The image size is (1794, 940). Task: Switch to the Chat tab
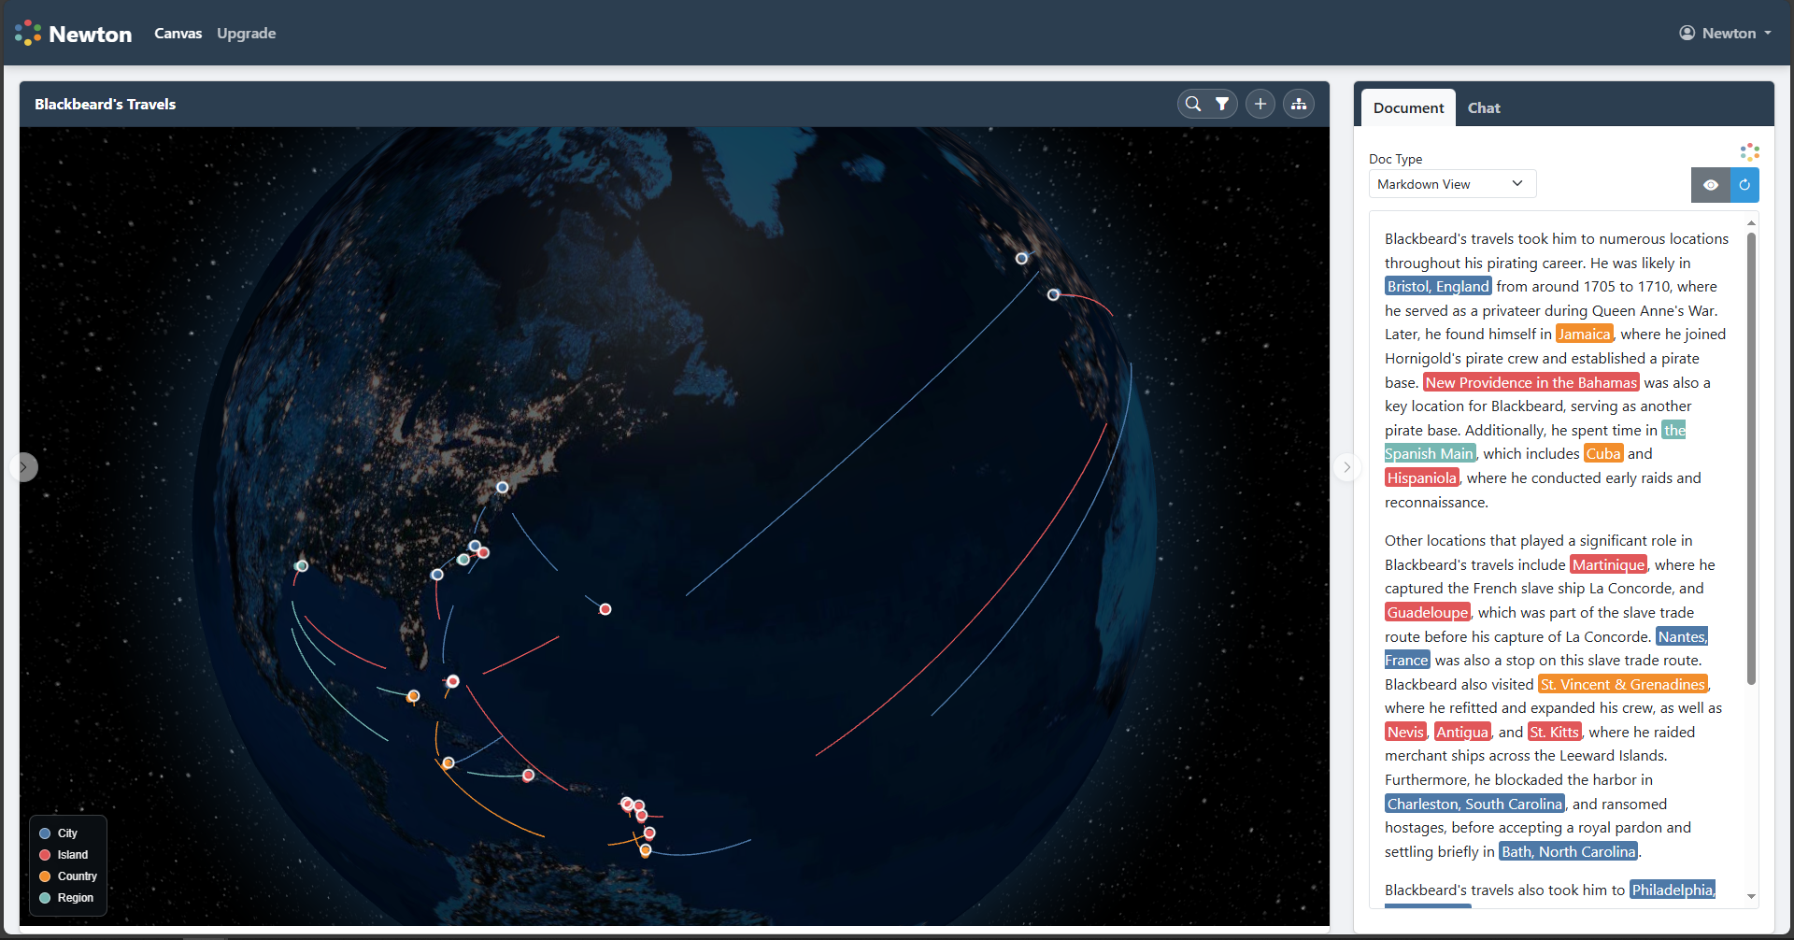pos(1483,108)
